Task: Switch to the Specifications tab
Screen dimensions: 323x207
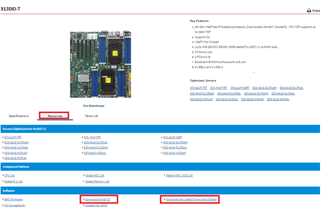Action: [x=19, y=116]
